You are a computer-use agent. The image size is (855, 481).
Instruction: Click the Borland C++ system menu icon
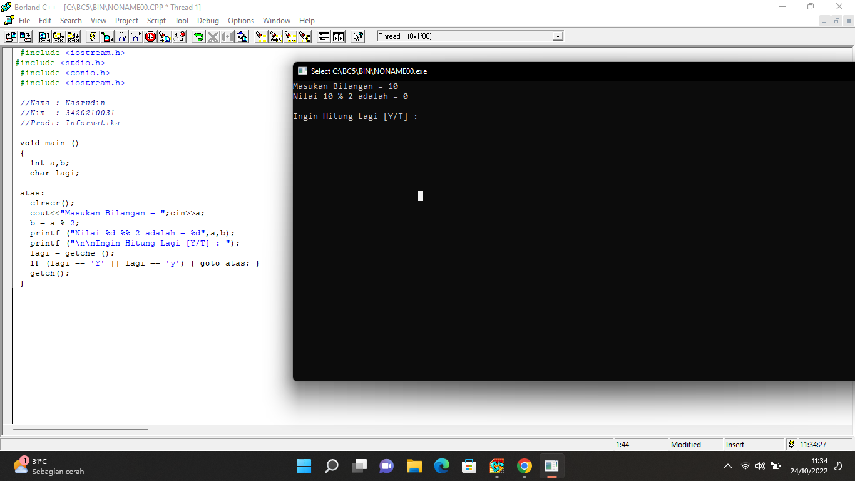[x=6, y=6]
